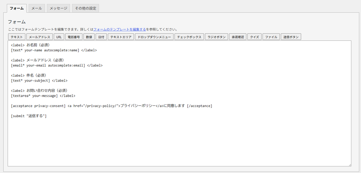Insert a 承諾確認 tag

[238, 37]
